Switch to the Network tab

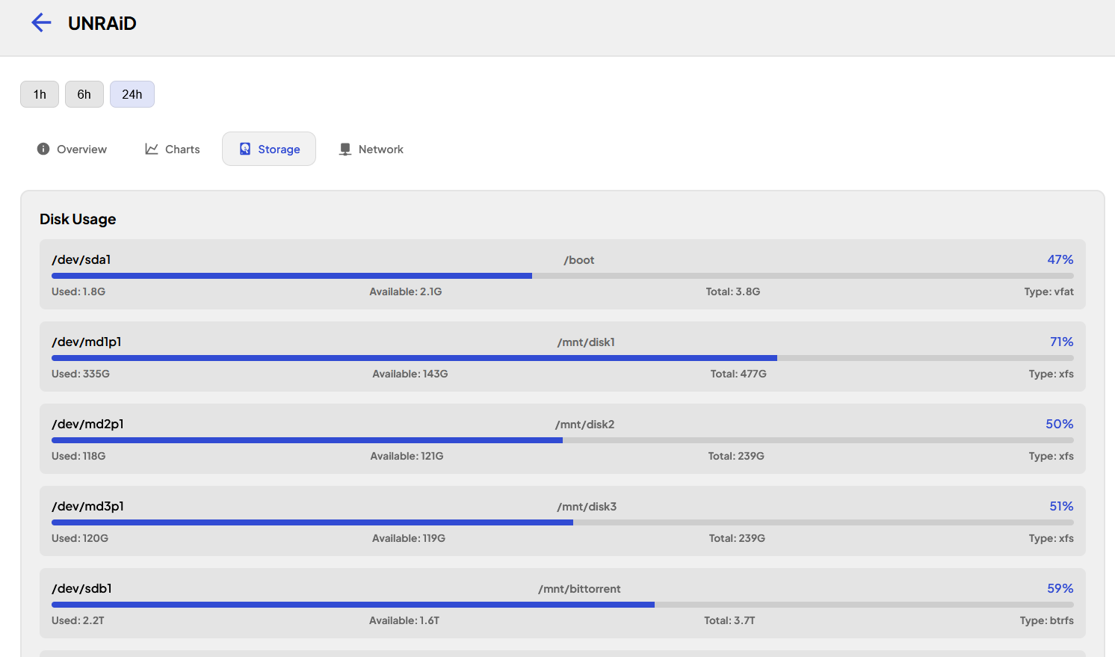click(371, 149)
